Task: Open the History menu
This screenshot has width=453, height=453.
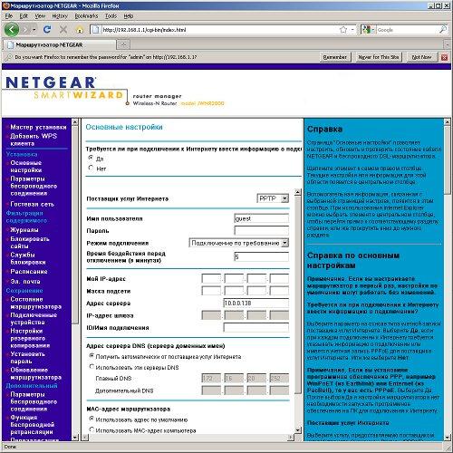Action: coord(60,16)
